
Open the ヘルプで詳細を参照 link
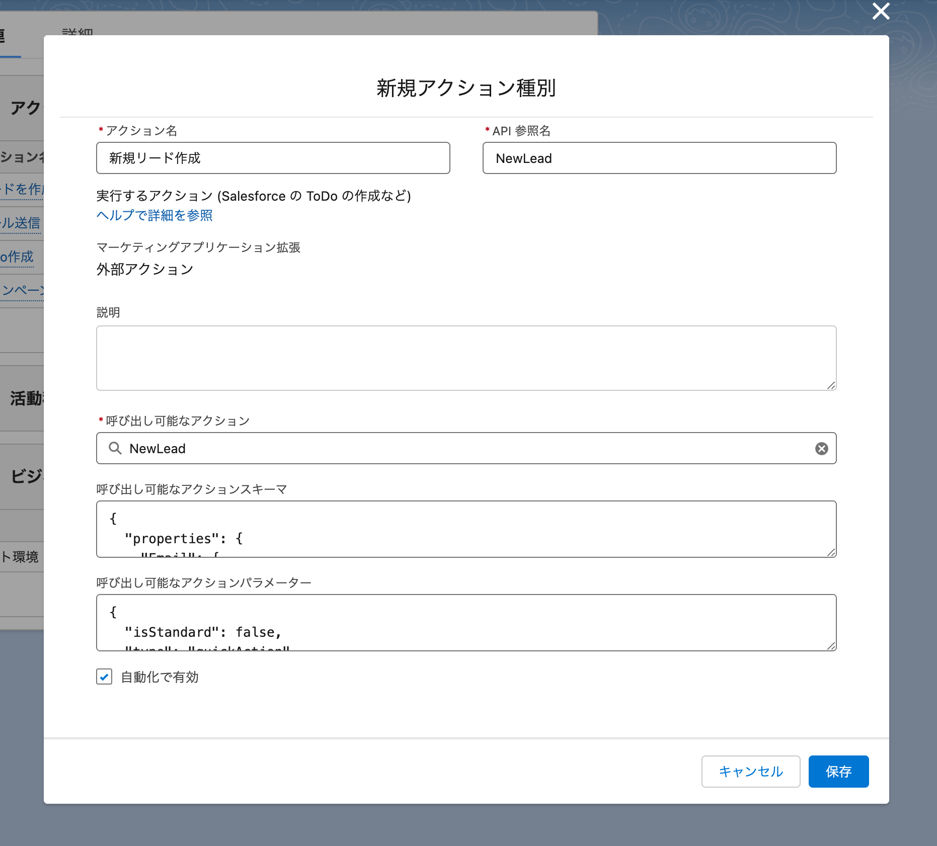[x=154, y=215]
